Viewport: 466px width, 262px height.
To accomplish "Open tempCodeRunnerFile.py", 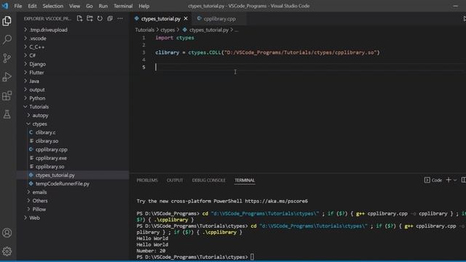I will (x=62, y=184).
